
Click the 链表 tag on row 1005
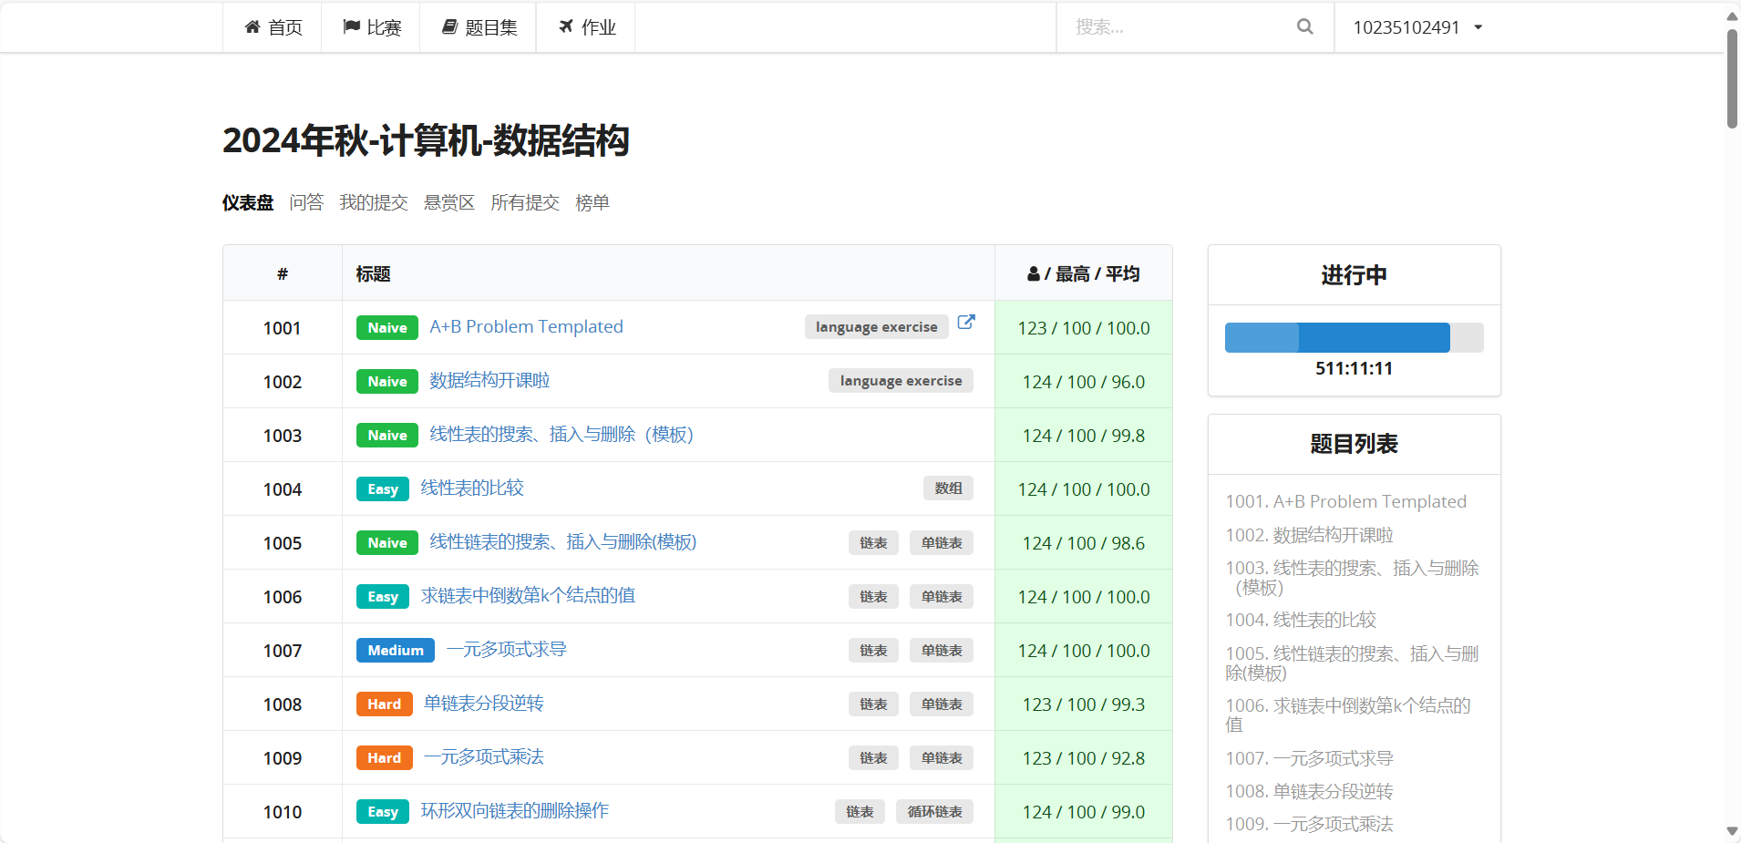tap(873, 543)
